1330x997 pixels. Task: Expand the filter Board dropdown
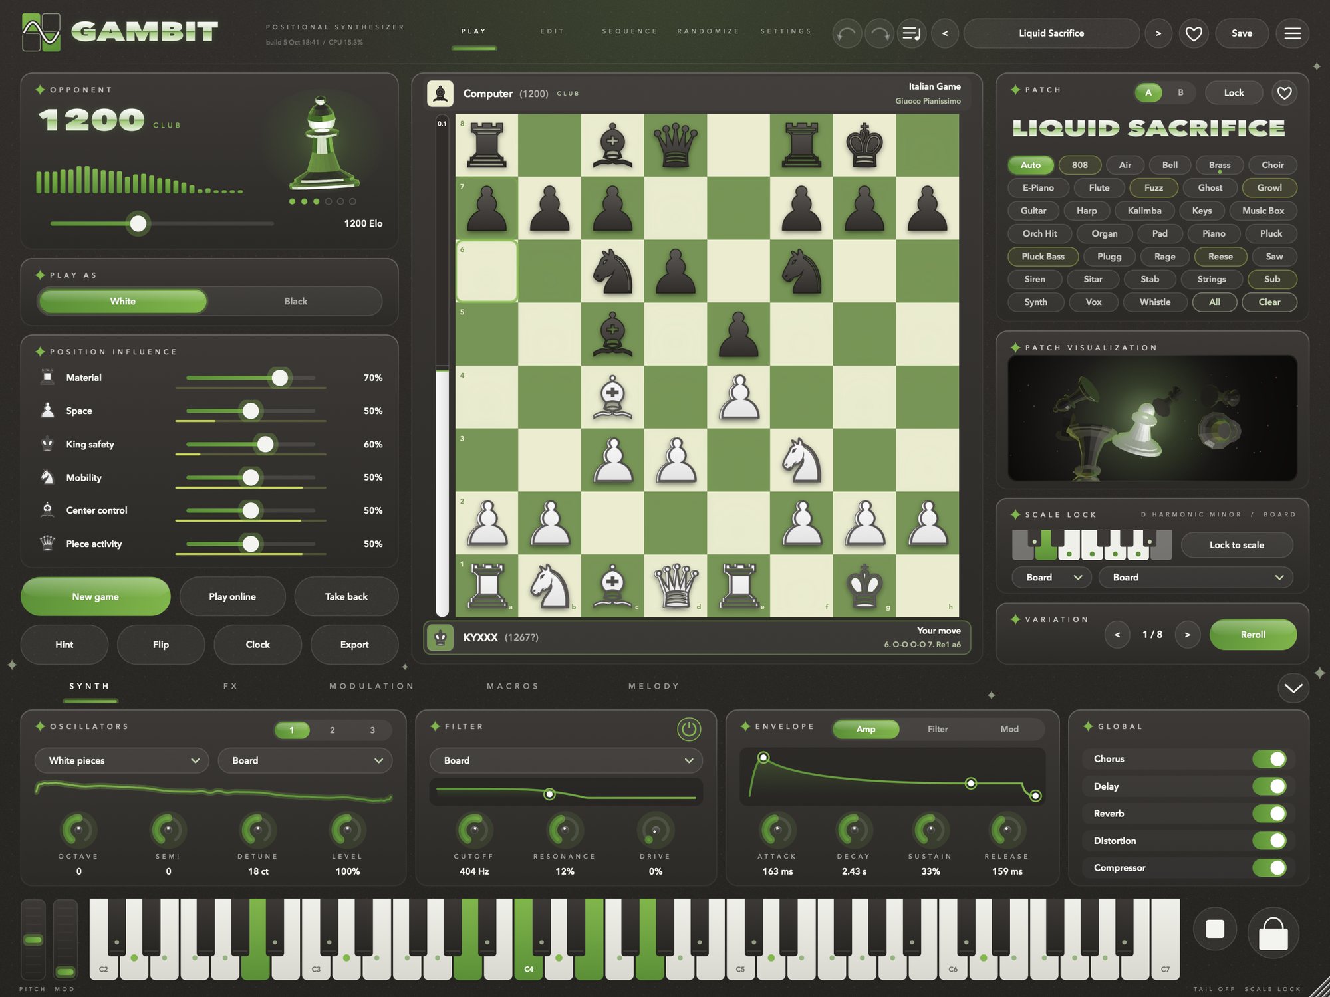pos(566,760)
